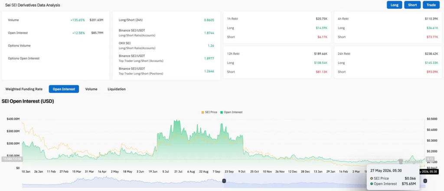Click 1h Rekt short value $6.17K
The image size is (444, 191).
(323, 37)
